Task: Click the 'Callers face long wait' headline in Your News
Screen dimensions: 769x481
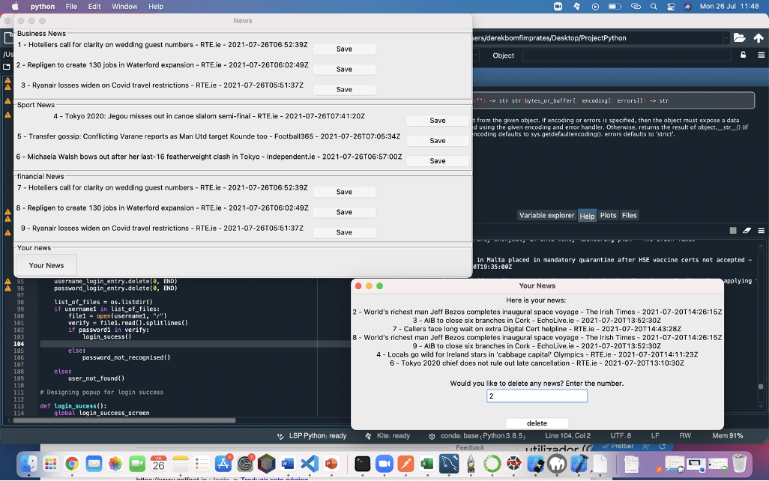Action: pos(537,329)
